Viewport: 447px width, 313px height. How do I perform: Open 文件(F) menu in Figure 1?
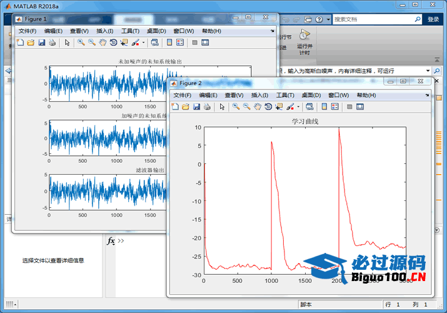[x=28, y=31]
